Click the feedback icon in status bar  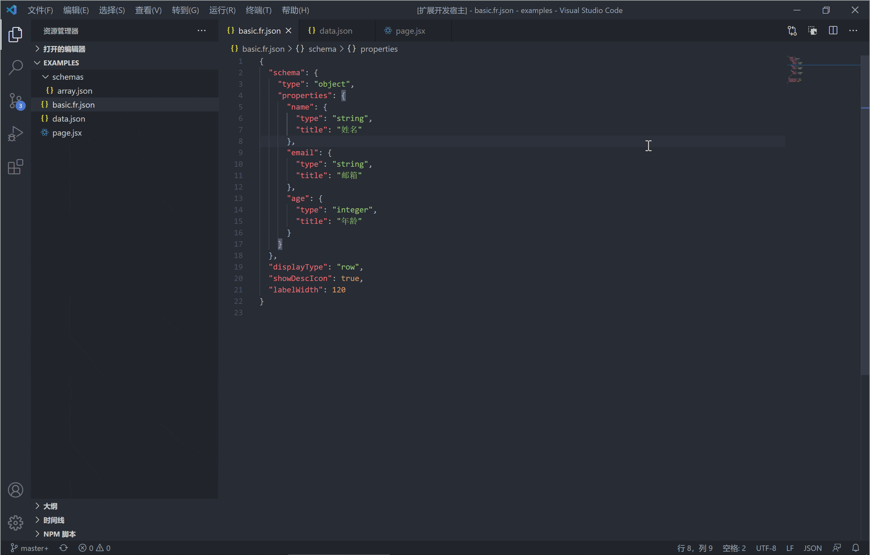click(836, 548)
